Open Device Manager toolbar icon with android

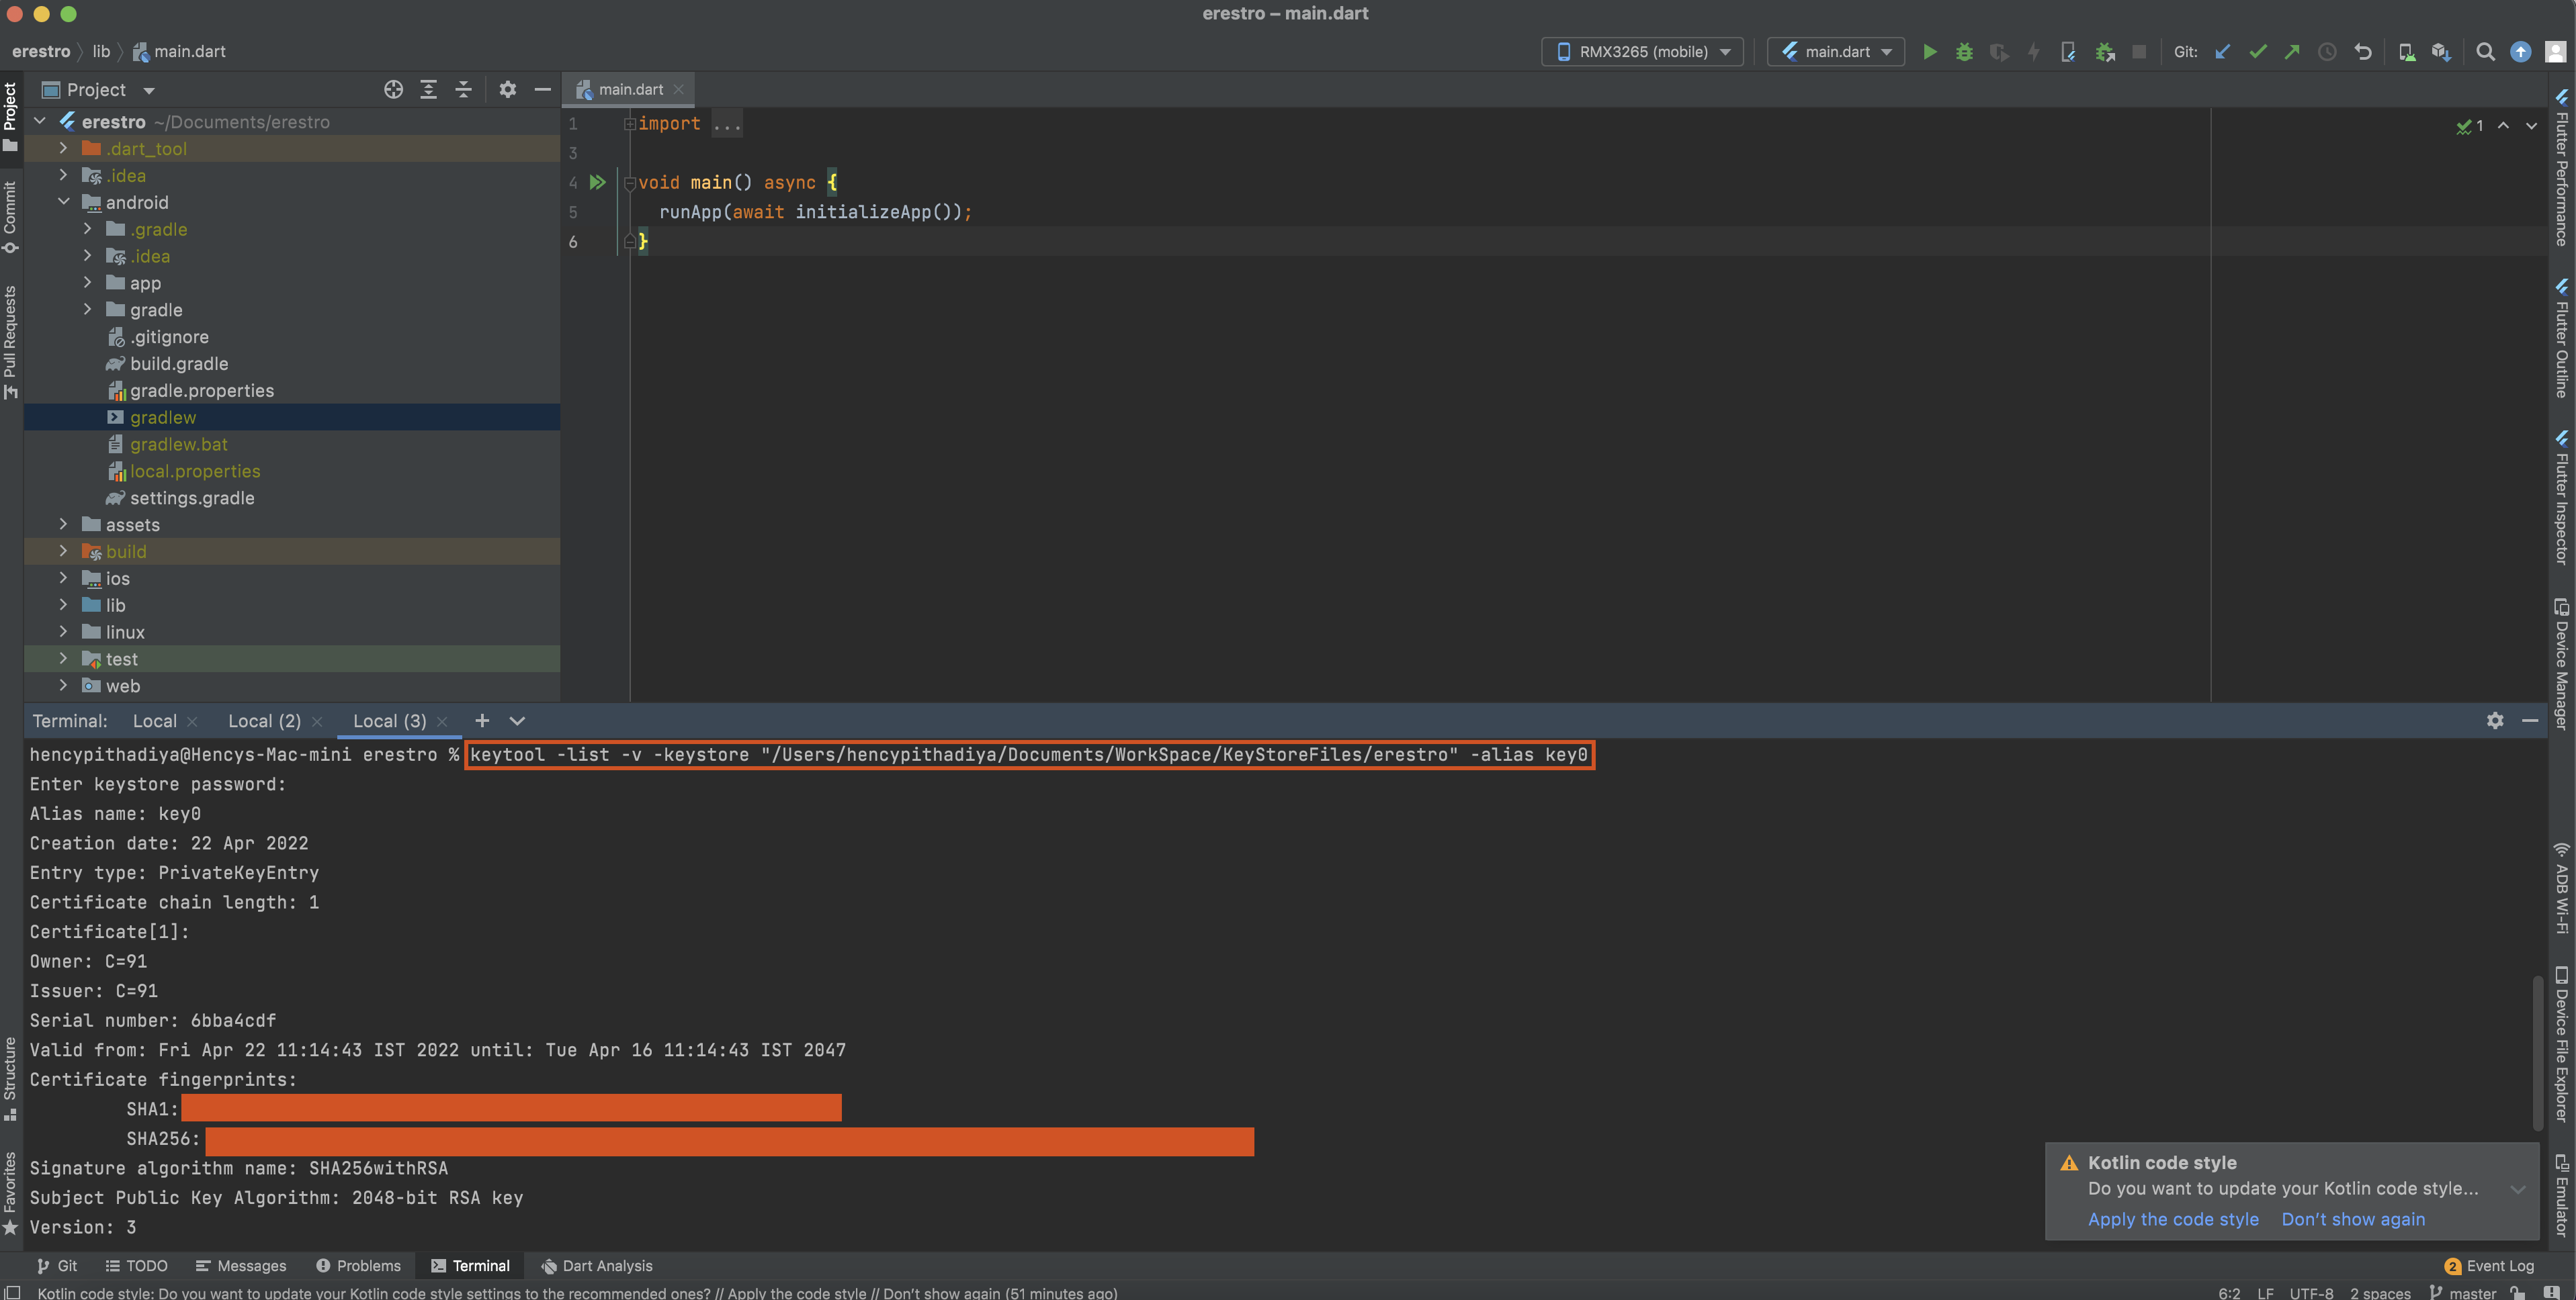[x=2406, y=52]
